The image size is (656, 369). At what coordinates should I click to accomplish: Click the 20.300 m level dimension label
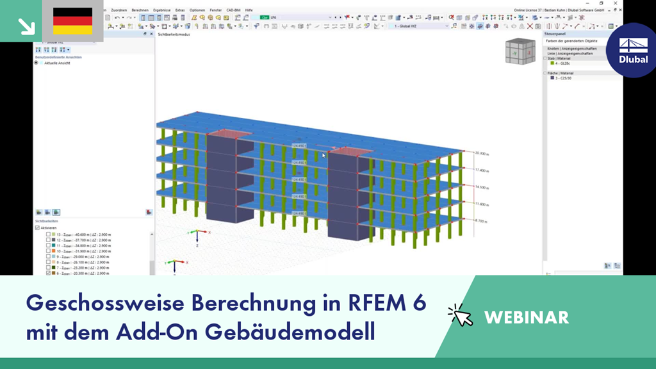tap(482, 154)
